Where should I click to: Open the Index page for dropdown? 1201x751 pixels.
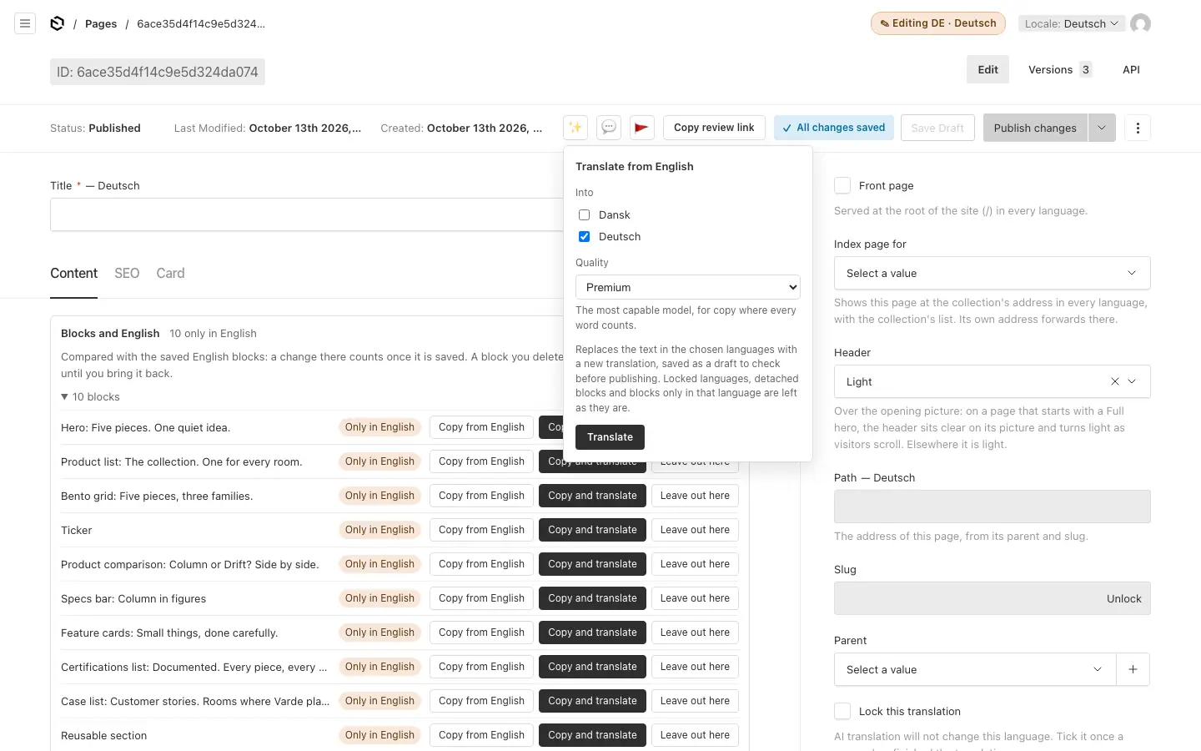992,273
